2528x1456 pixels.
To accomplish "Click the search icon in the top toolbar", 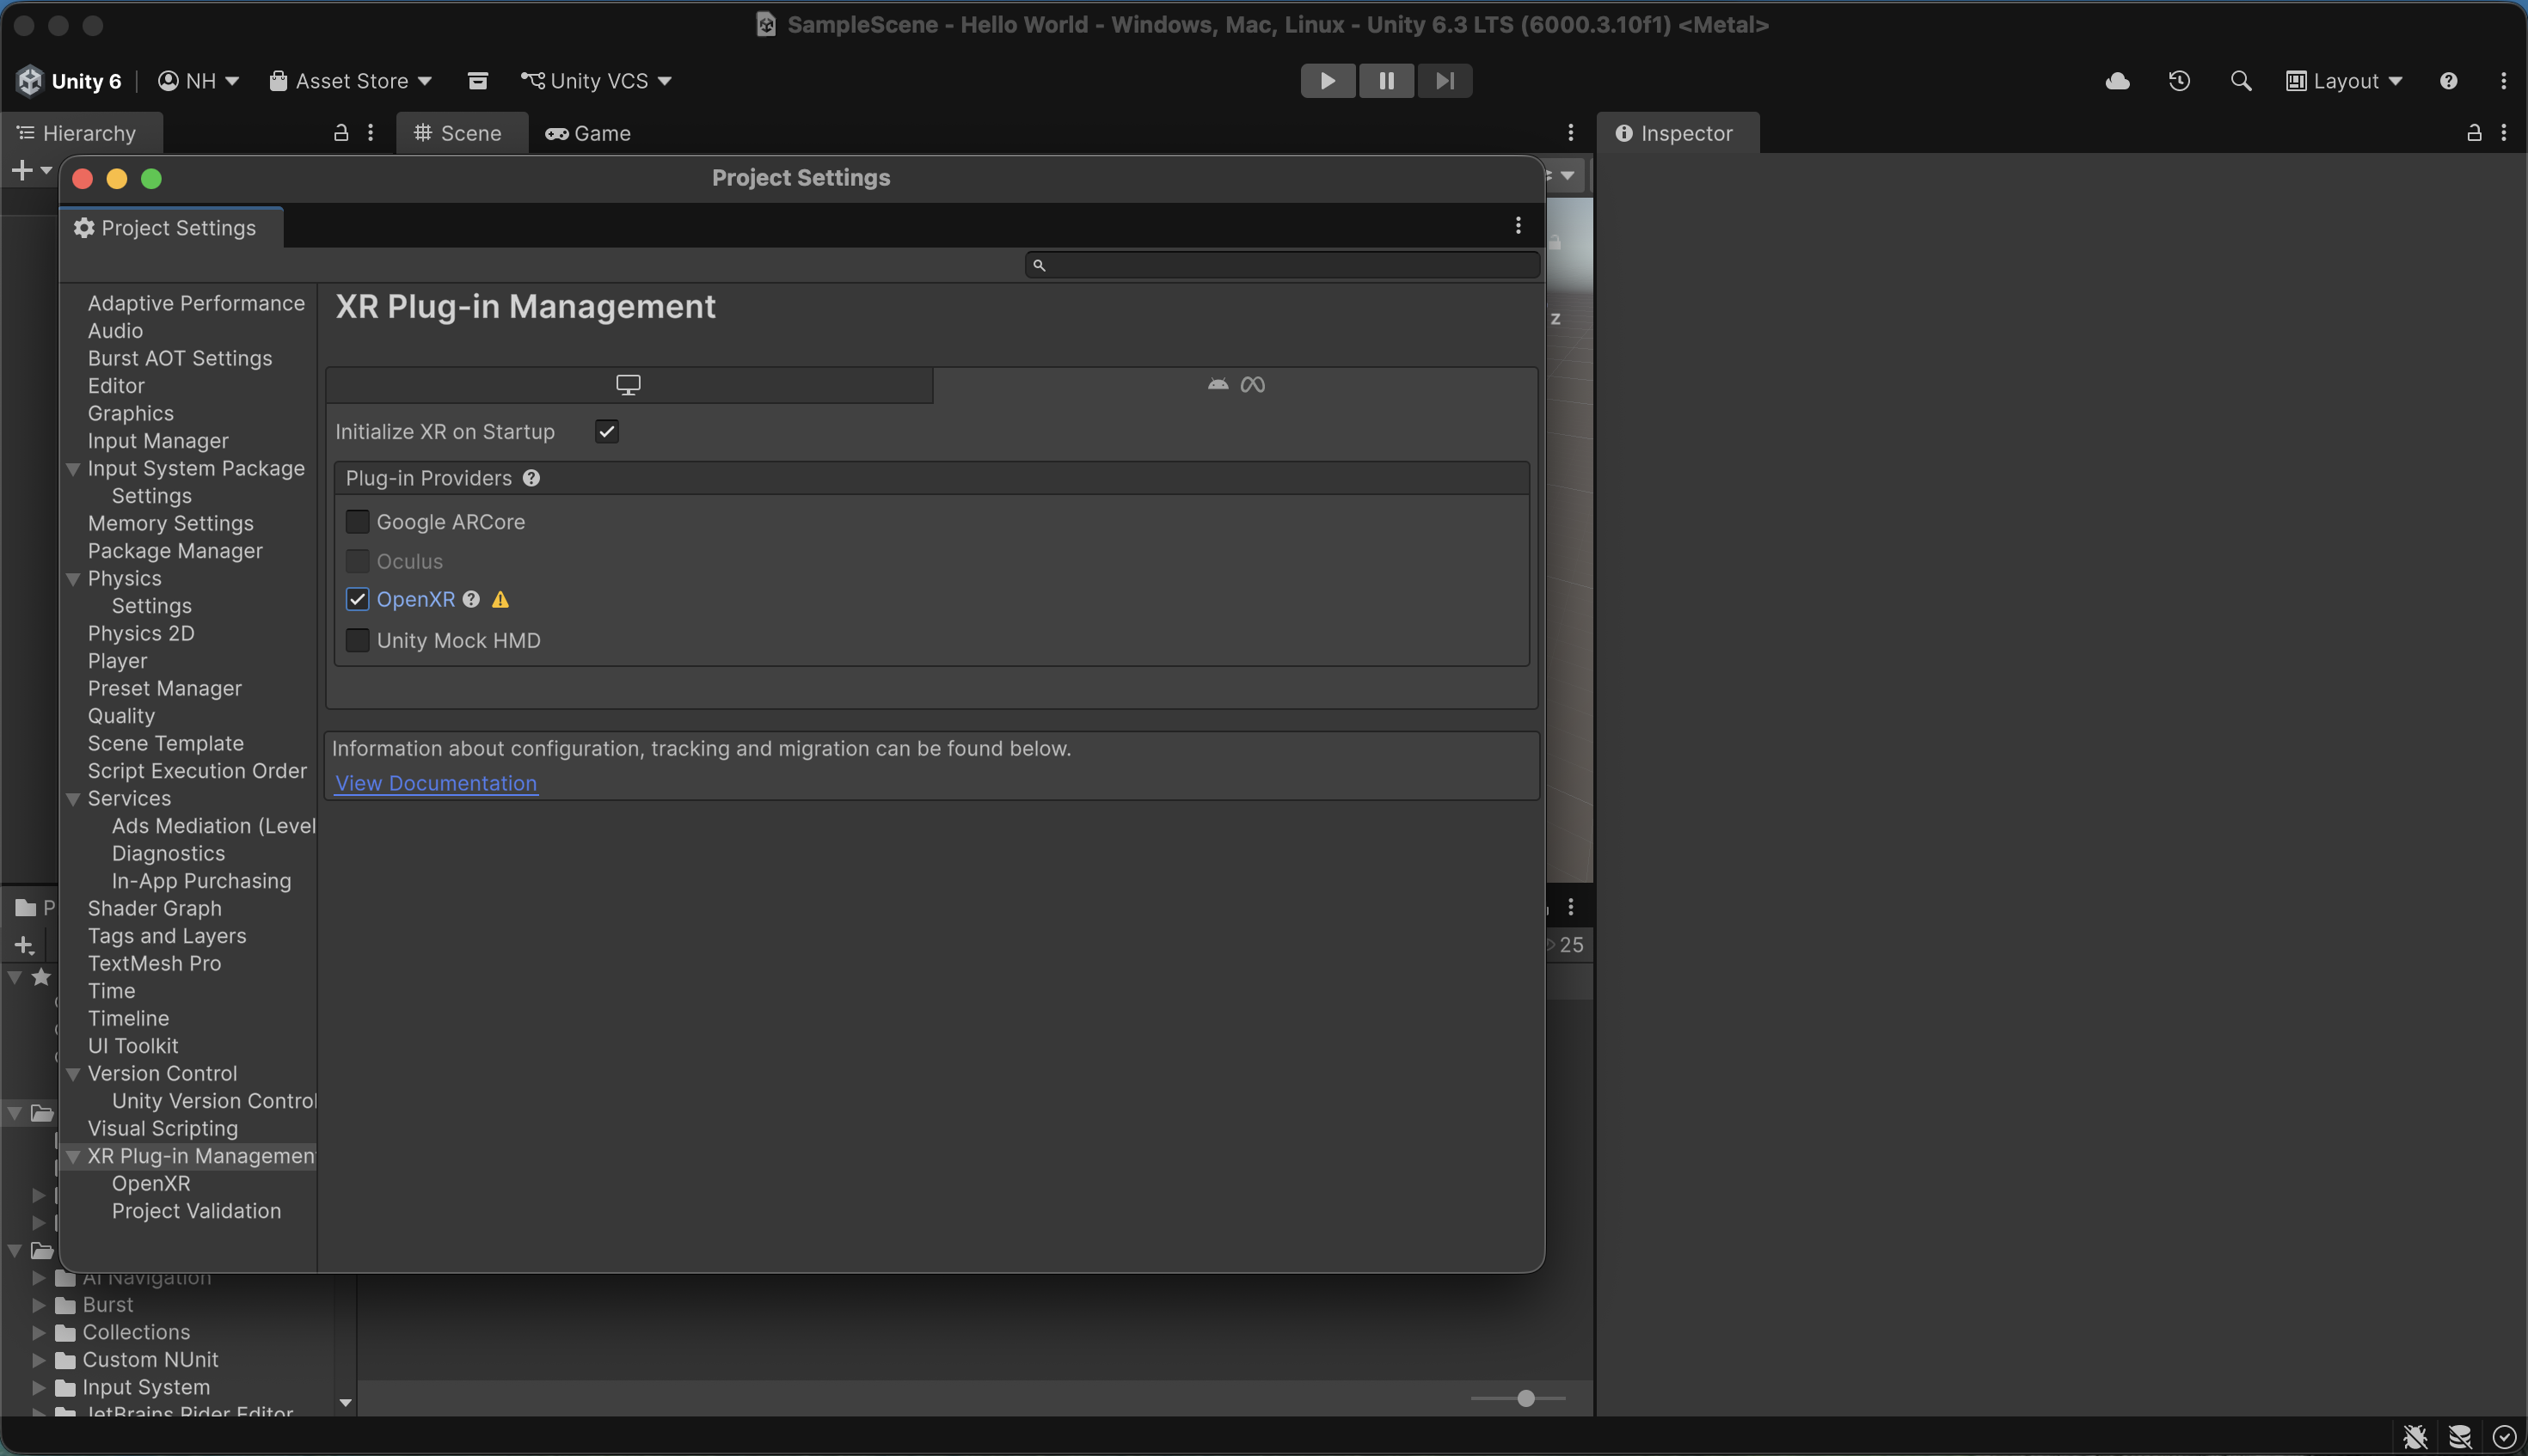I will (x=2240, y=80).
